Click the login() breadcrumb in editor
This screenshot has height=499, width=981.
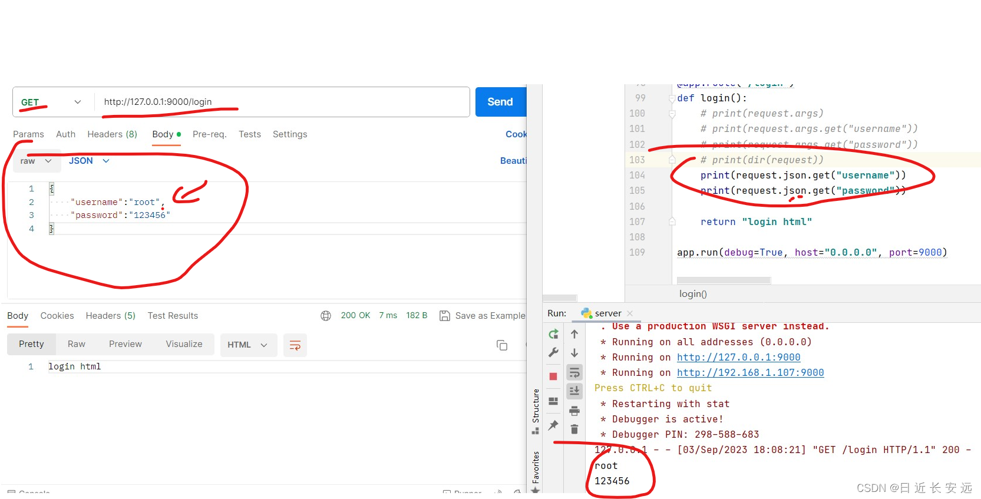[x=693, y=293]
